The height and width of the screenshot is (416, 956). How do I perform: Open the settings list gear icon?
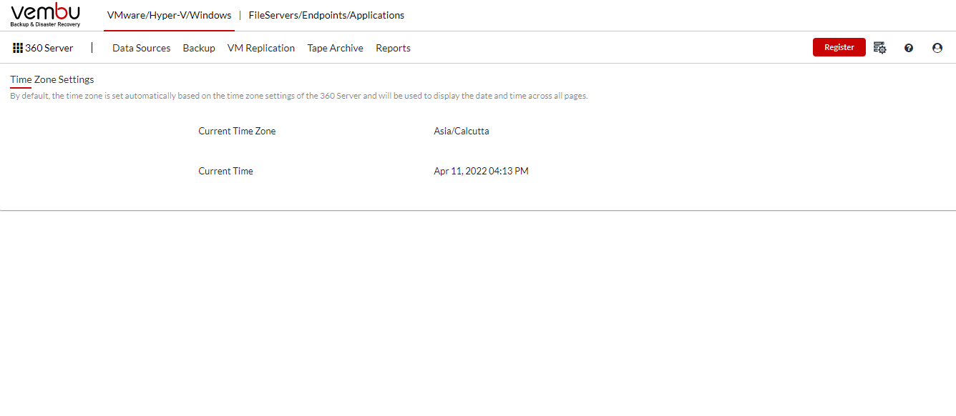[x=880, y=48]
